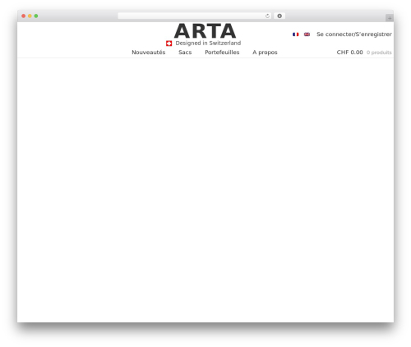Click the 0 produits cart text
This screenshot has height=347, width=411.
point(379,53)
